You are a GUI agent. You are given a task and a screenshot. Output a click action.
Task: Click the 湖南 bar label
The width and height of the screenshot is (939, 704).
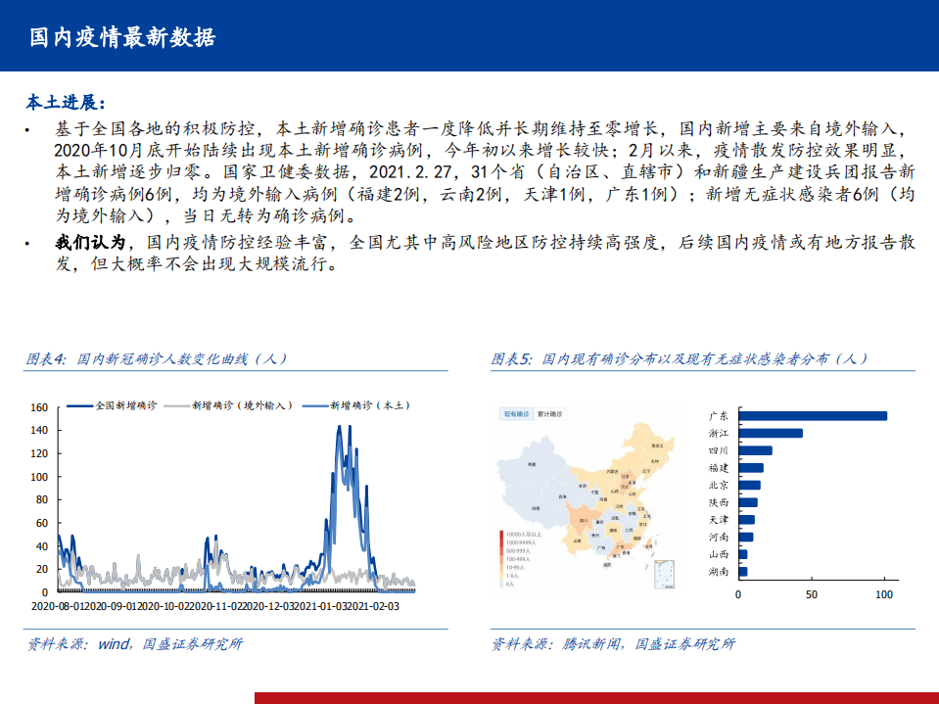(x=718, y=571)
